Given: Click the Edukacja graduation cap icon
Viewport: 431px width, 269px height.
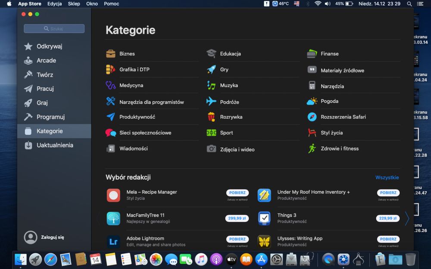Looking at the screenshot, I should [x=211, y=53].
